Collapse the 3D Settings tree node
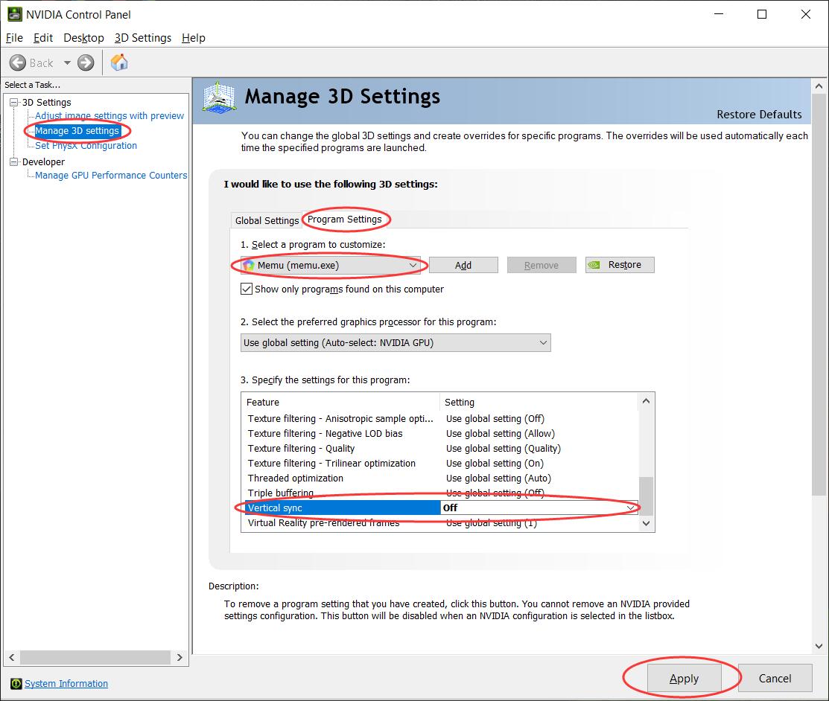The width and height of the screenshot is (829, 701). coord(14,102)
